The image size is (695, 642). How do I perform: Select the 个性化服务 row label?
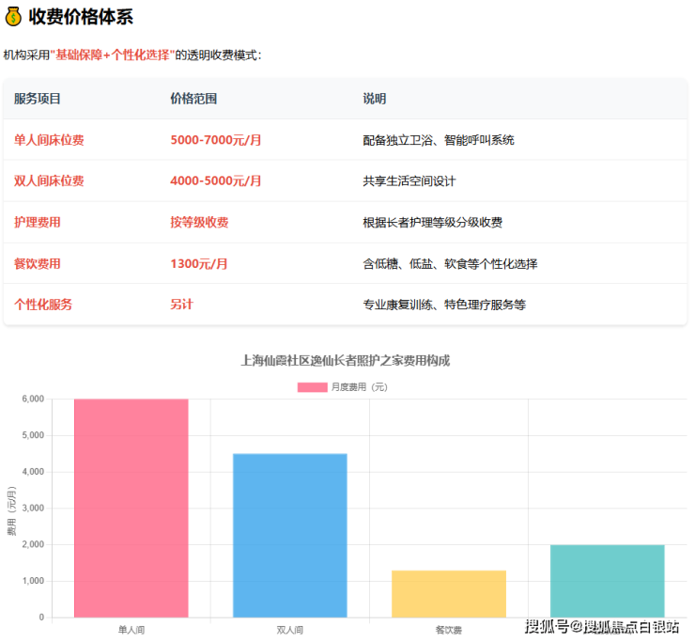(43, 305)
